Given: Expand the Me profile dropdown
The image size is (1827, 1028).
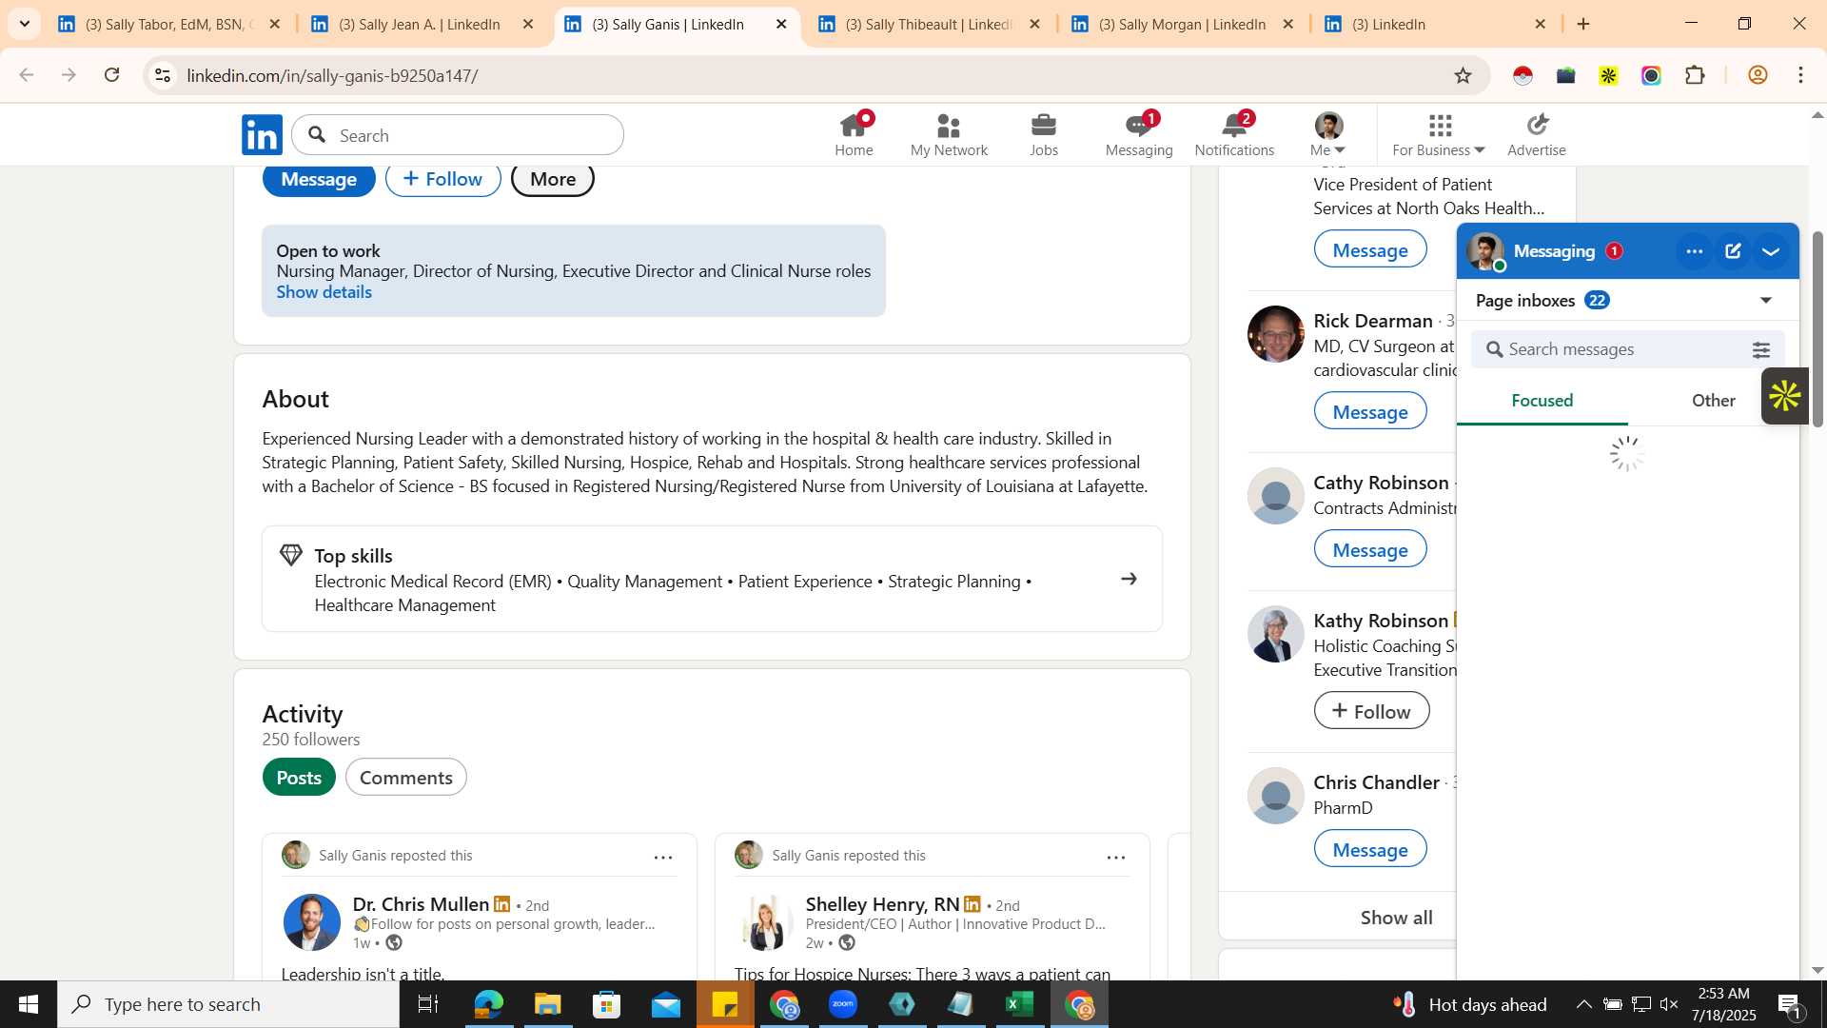Looking at the screenshot, I should coord(1328,134).
